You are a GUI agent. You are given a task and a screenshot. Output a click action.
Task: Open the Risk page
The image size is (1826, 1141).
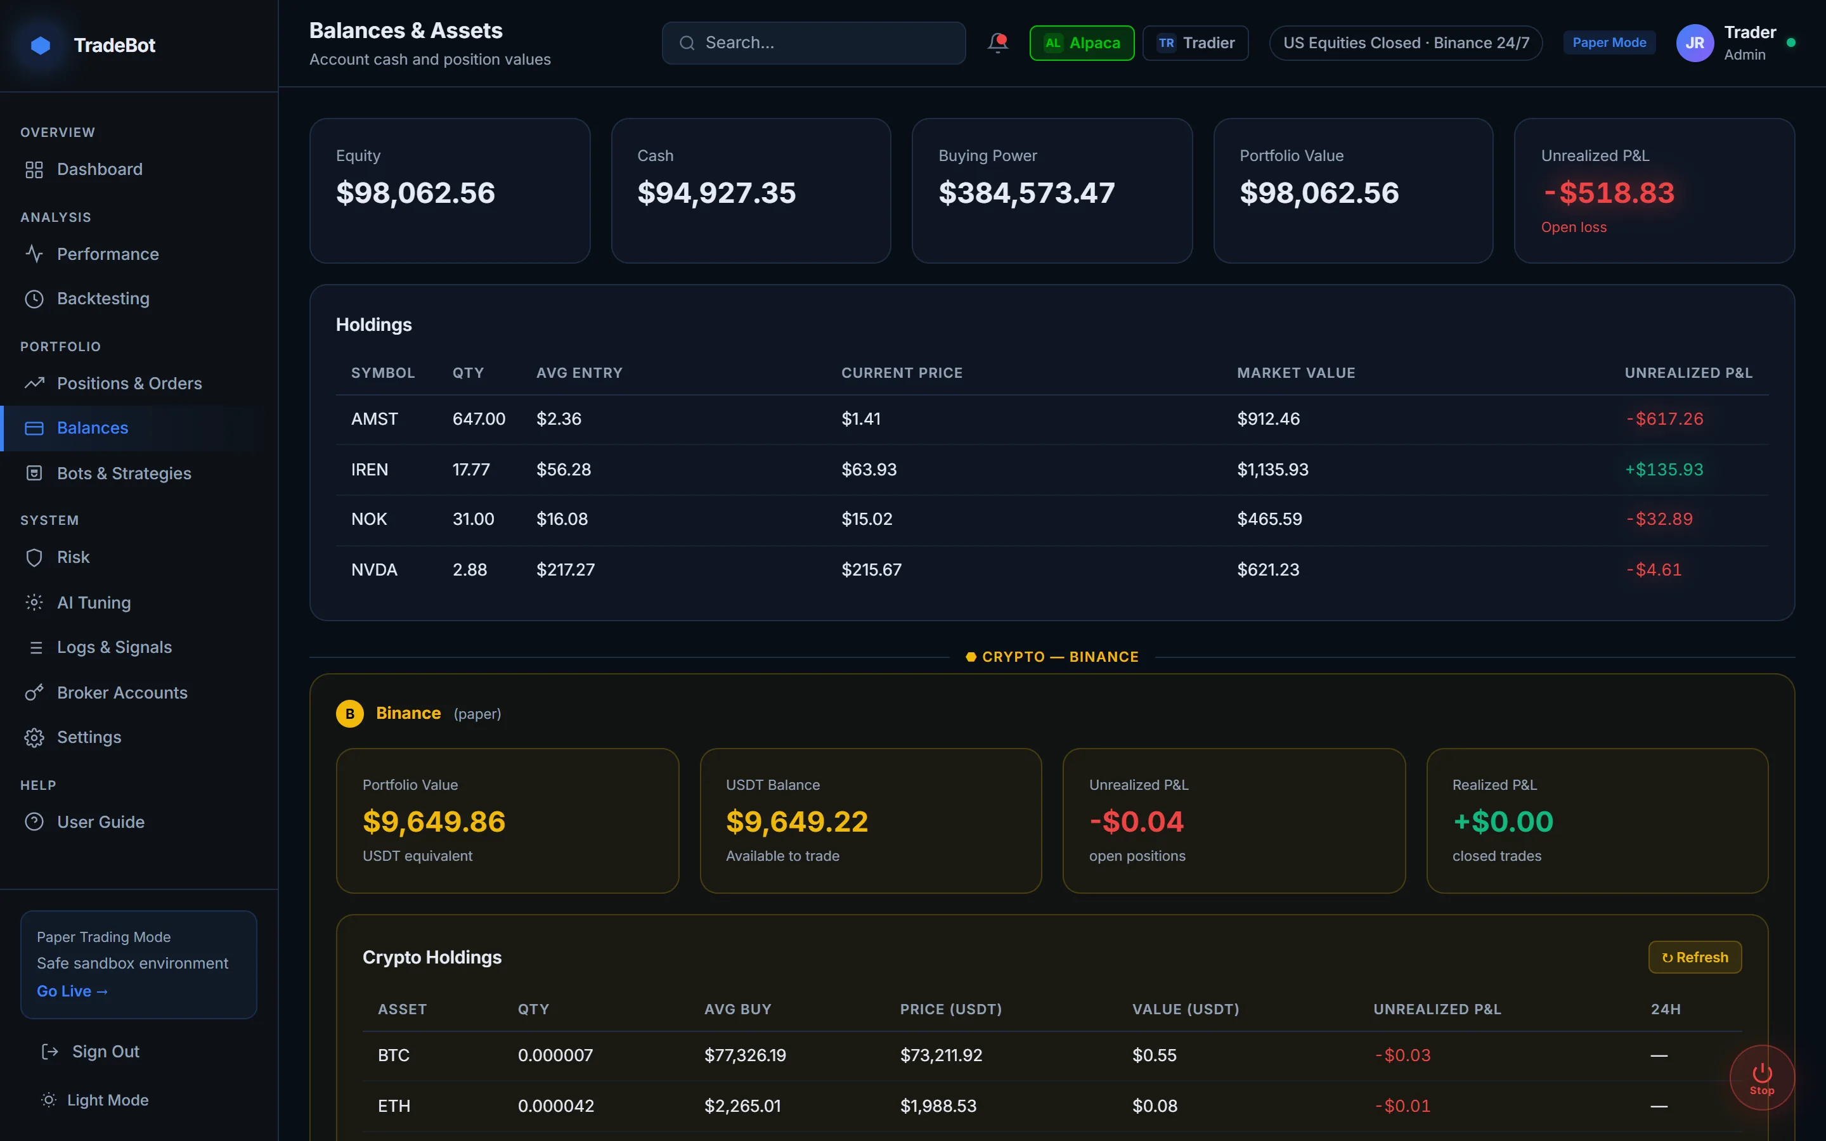coord(139,558)
